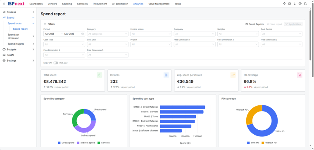Click the Process bar chart icon in sidebar
314x150 pixels.
[x=4, y=12]
